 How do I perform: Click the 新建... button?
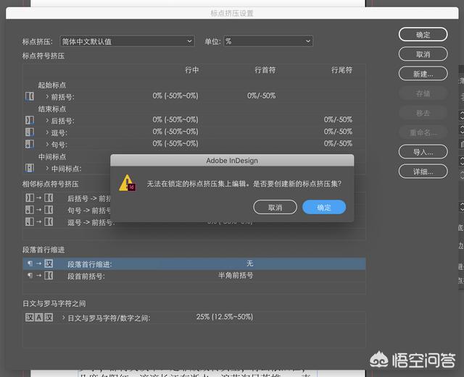(423, 74)
